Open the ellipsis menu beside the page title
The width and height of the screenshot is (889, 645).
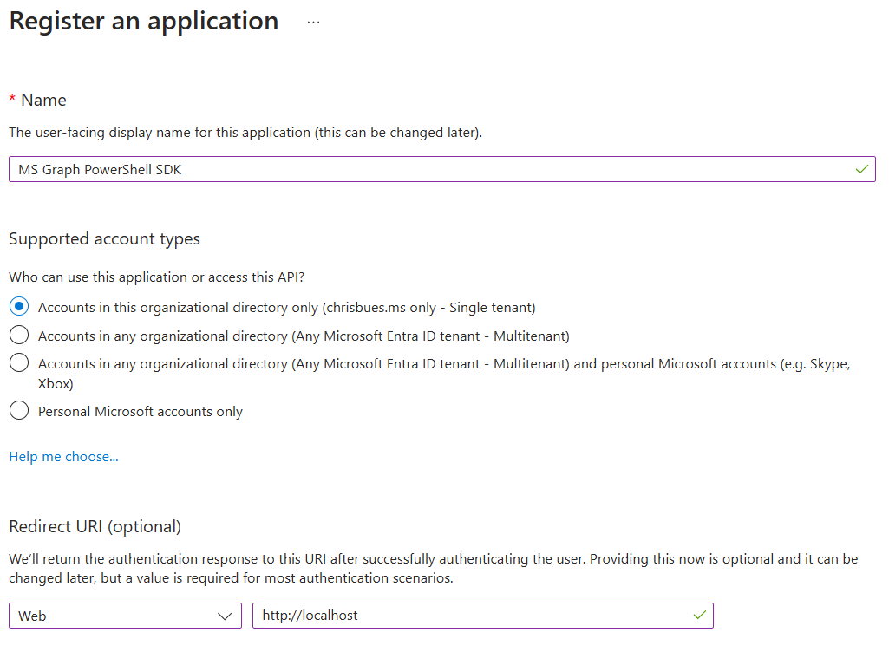(x=312, y=21)
